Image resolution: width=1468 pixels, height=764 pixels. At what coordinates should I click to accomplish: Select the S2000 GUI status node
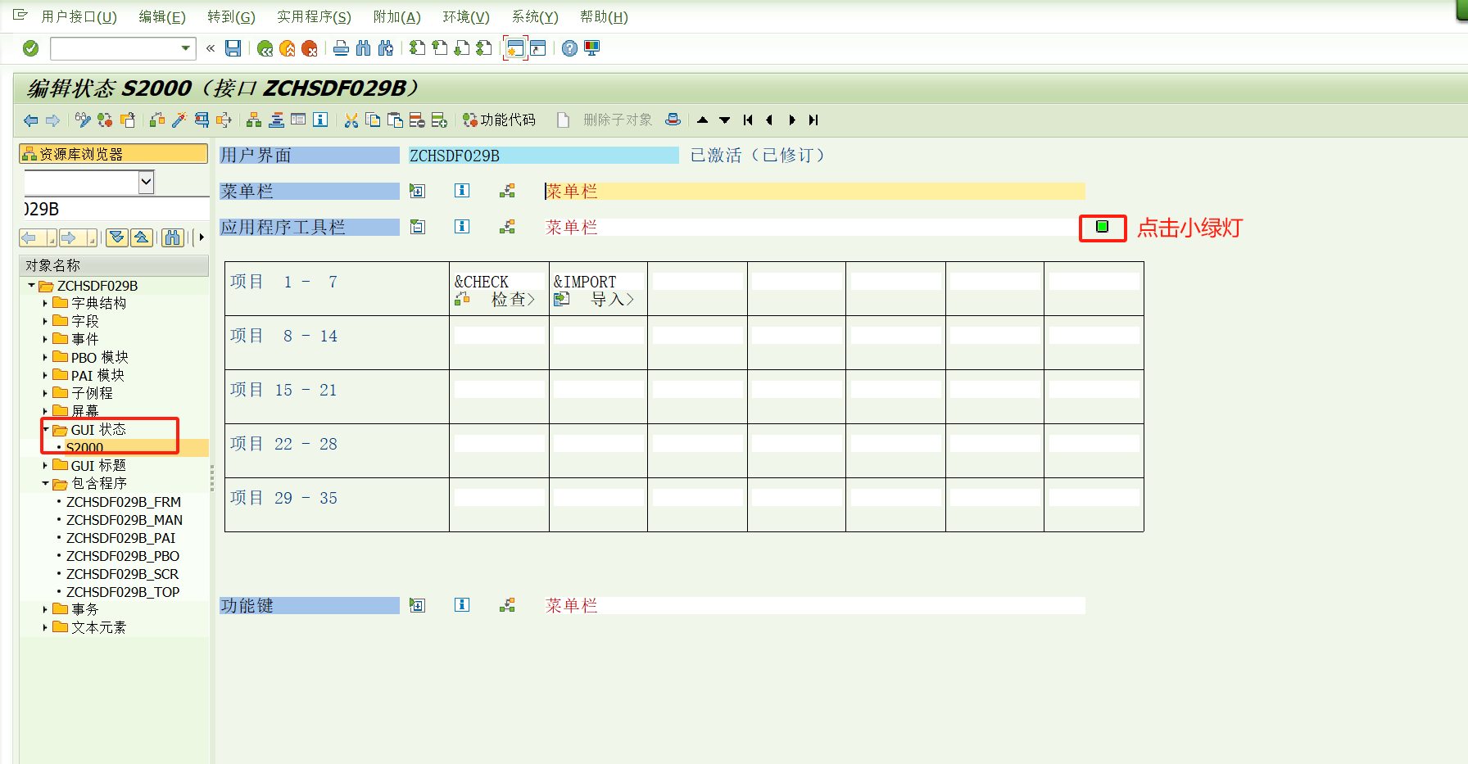(84, 448)
